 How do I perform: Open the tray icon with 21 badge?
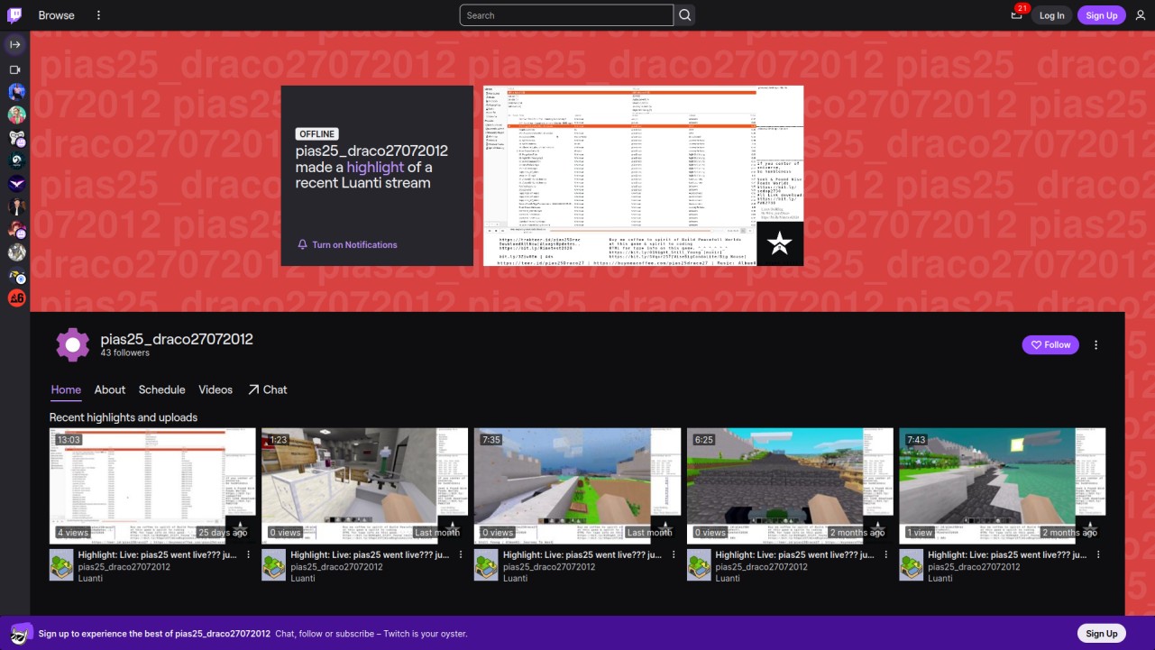pyautogui.click(x=1016, y=15)
